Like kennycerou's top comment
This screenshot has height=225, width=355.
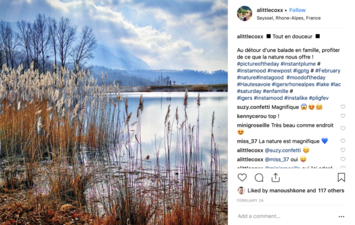pos(343,116)
